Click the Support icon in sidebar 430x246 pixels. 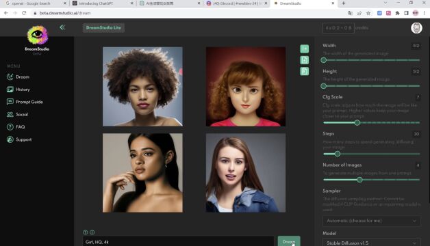tap(10, 139)
